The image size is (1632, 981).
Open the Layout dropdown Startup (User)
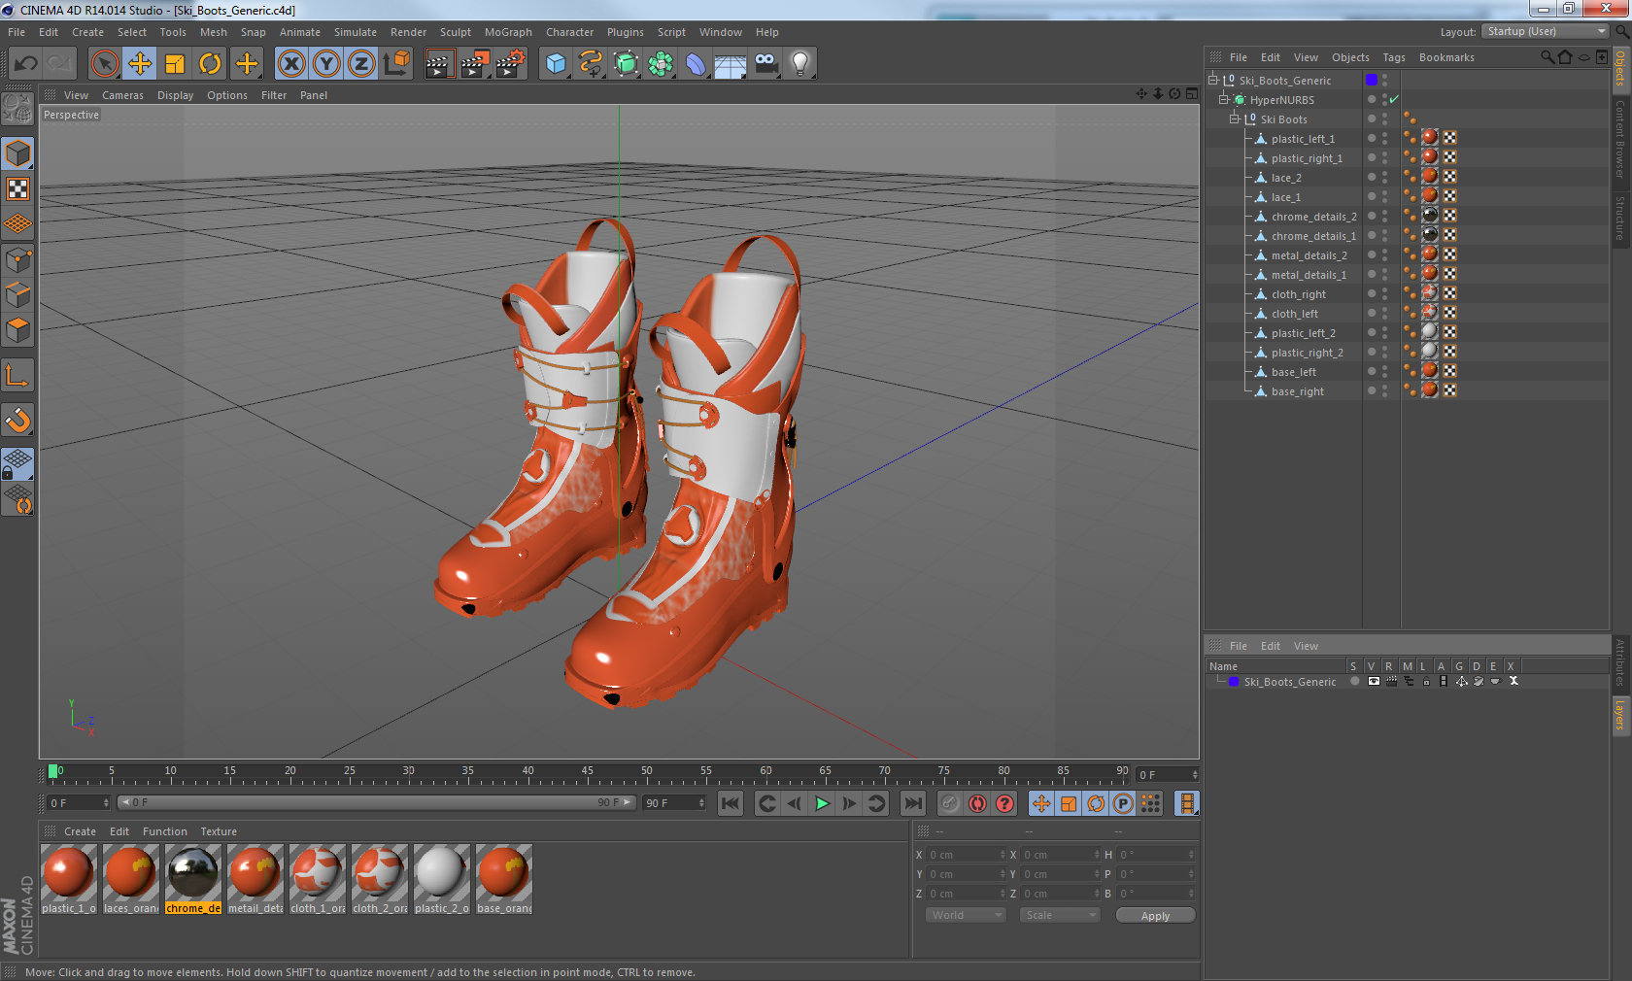click(x=1545, y=31)
